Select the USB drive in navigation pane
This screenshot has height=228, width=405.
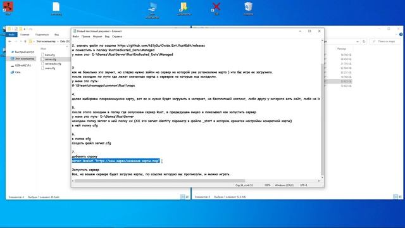click(x=21, y=65)
